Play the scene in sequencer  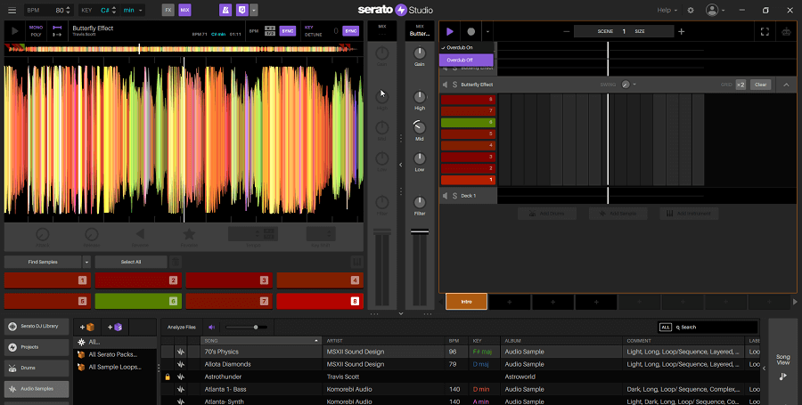click(450, 32)
